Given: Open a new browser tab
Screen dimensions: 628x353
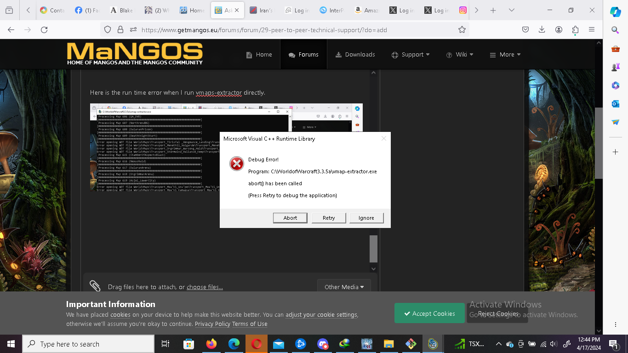Looking at the screenshot, I should point(493,10).
